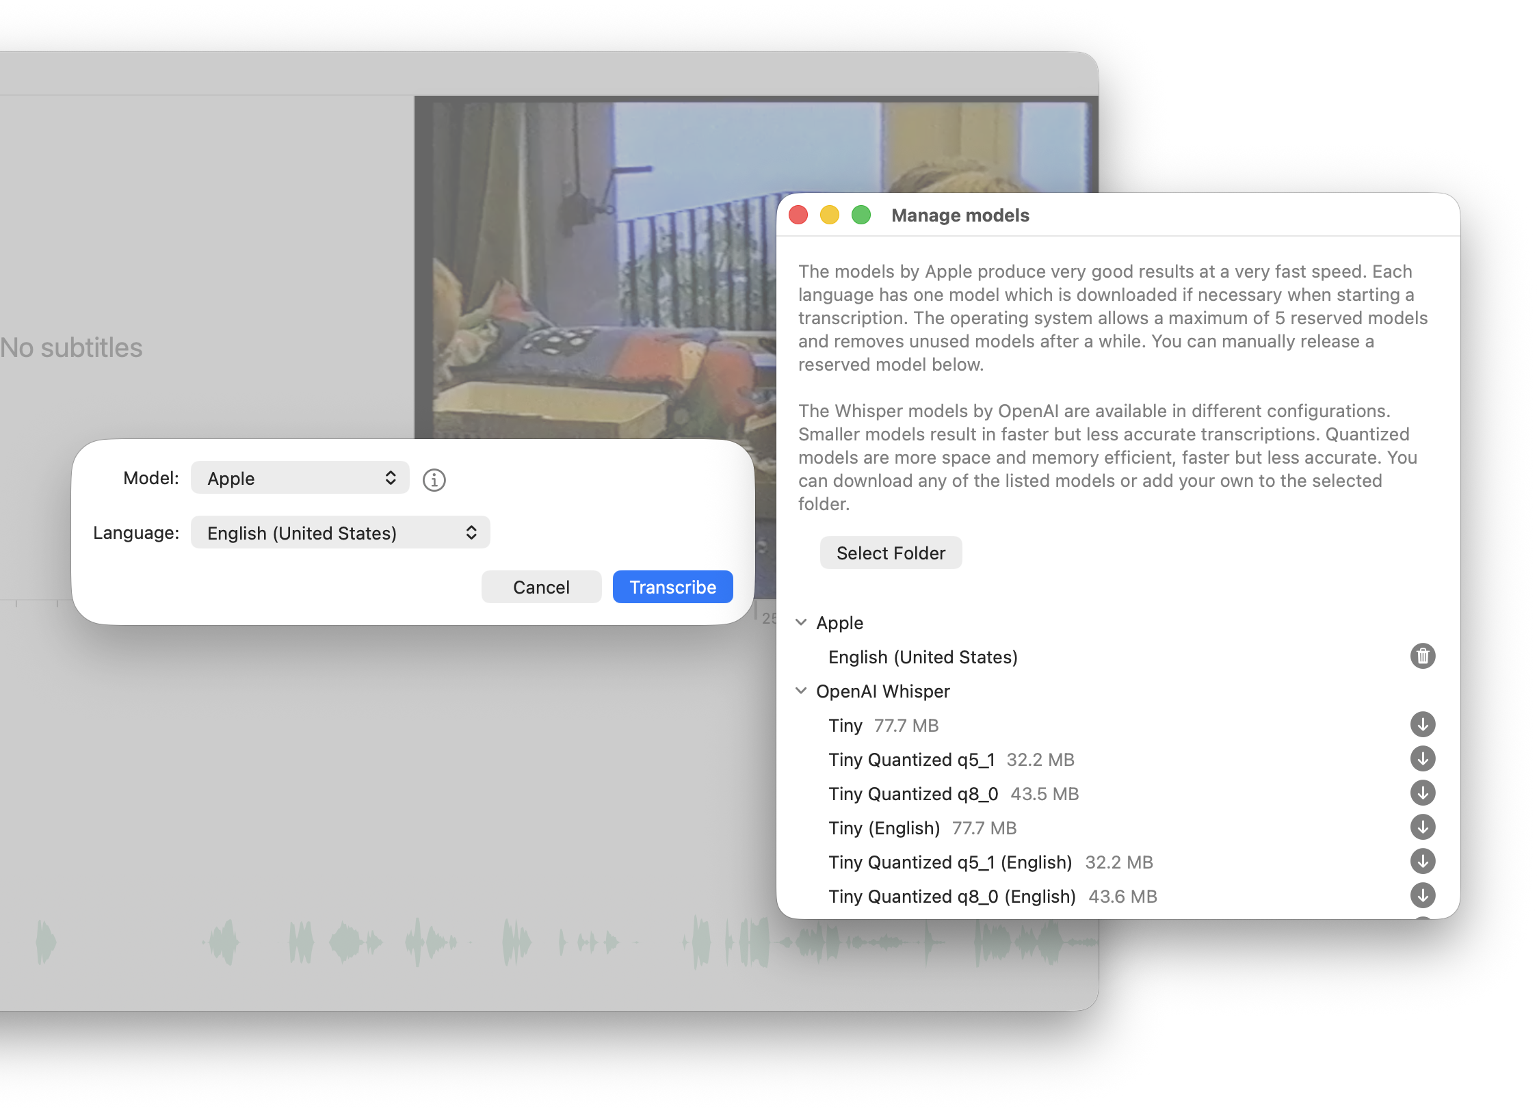Close the Manage models window
Viewport: 1537px width, 1112px height.
(798, 215)
